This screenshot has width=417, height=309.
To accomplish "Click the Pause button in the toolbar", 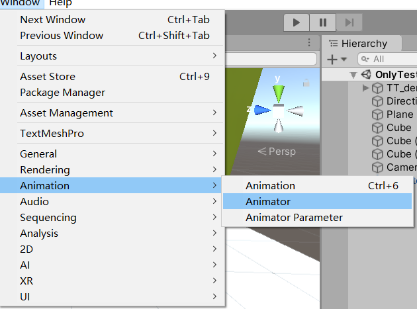I will click(322, 22).
